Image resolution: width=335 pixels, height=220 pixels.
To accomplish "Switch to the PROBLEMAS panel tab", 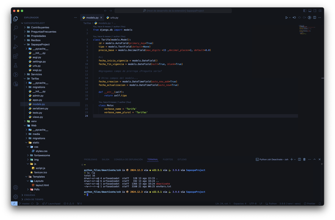I will pyautogui.click(x=91, y=159).
